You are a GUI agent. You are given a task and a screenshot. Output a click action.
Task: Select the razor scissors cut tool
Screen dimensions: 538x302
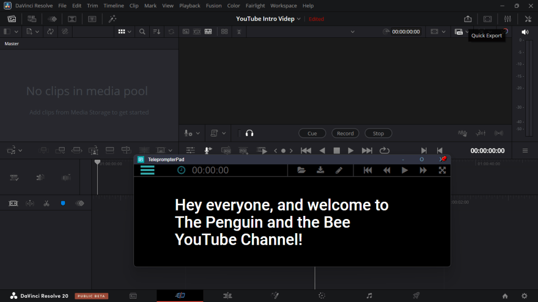(46, 203)
